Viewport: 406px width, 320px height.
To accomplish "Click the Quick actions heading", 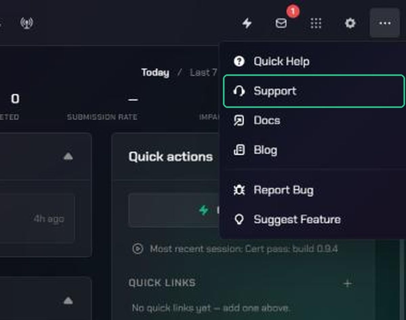I will tap(171, 157).
